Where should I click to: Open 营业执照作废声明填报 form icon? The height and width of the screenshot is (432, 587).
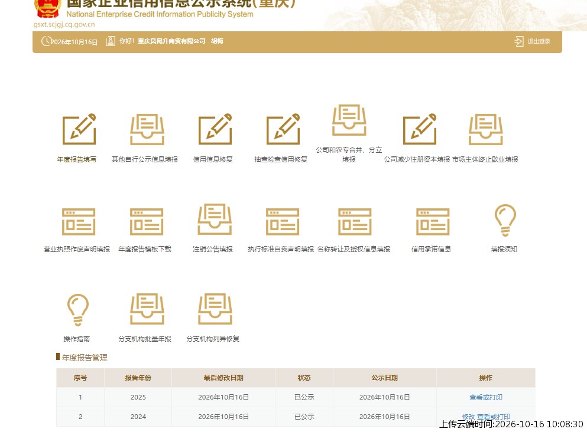point(79,221)
